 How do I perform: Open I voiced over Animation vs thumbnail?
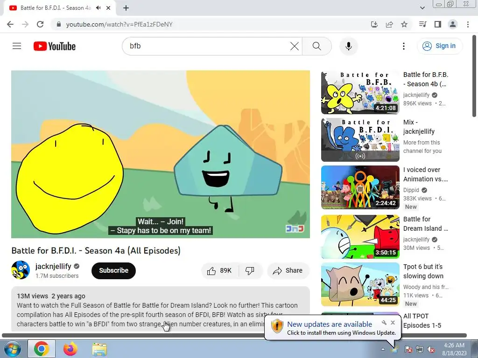point(360,187)
